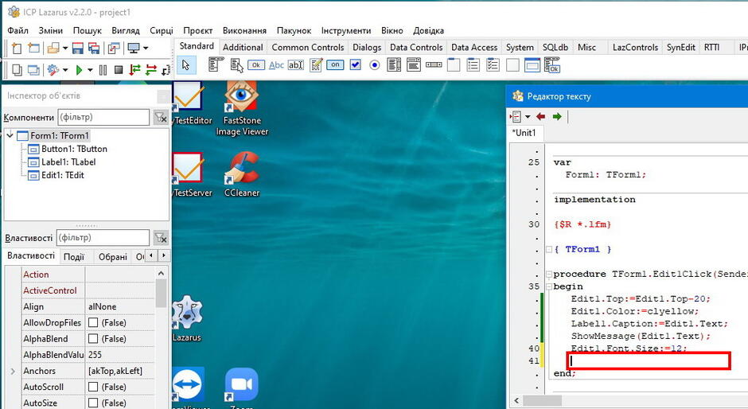The height and width of the screenshot is (409, 748).
Task: Click the New Unit toolbar icon
Action: point(17,49)
